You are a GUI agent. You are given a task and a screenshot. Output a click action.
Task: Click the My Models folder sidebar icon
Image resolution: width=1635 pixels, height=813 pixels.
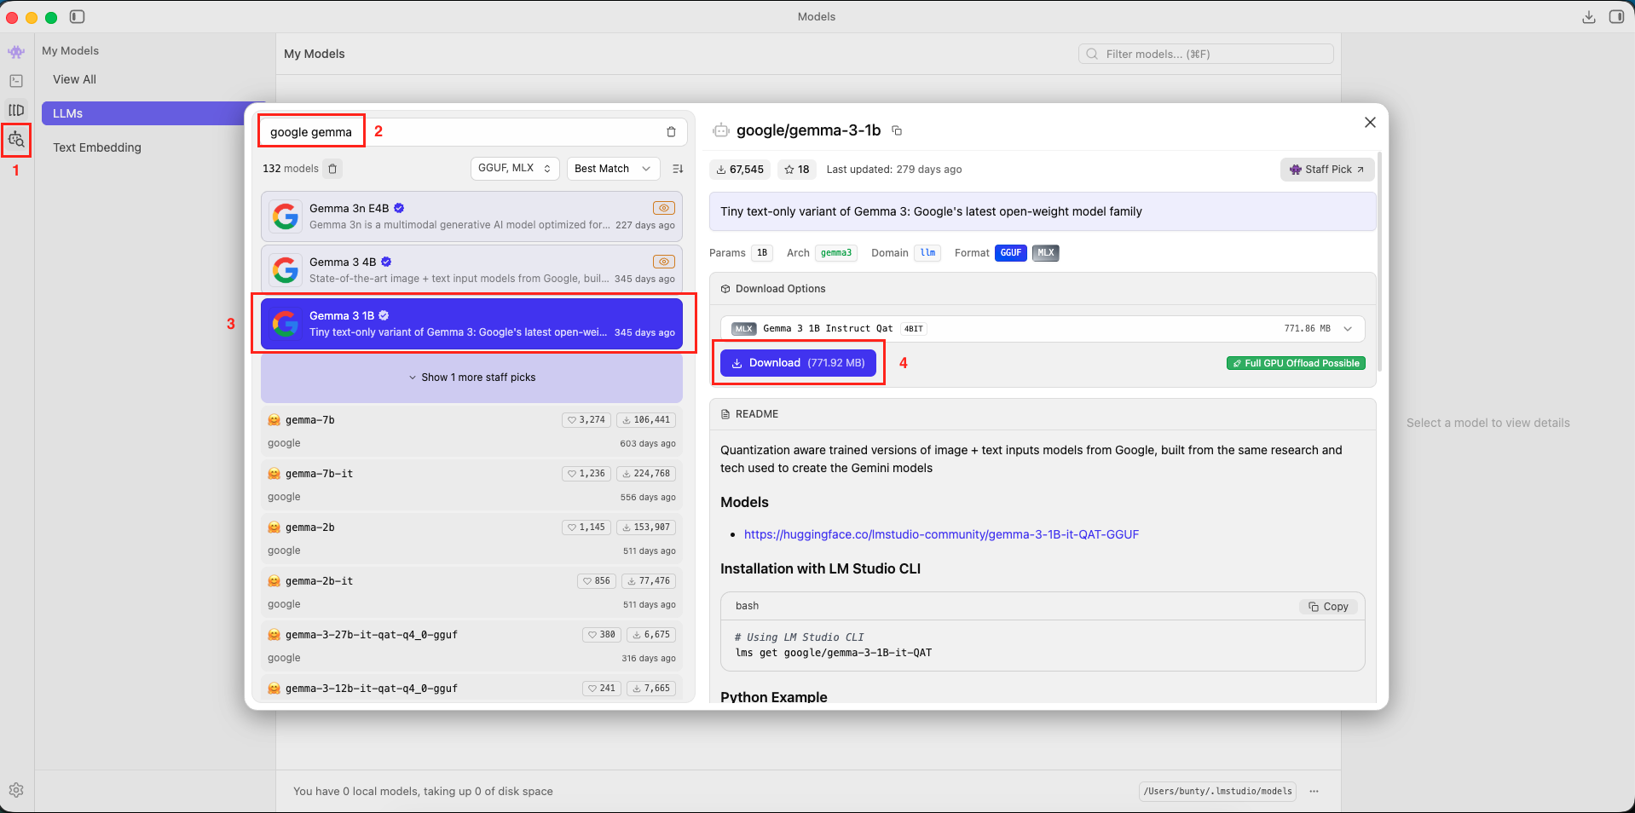point(16,110)
